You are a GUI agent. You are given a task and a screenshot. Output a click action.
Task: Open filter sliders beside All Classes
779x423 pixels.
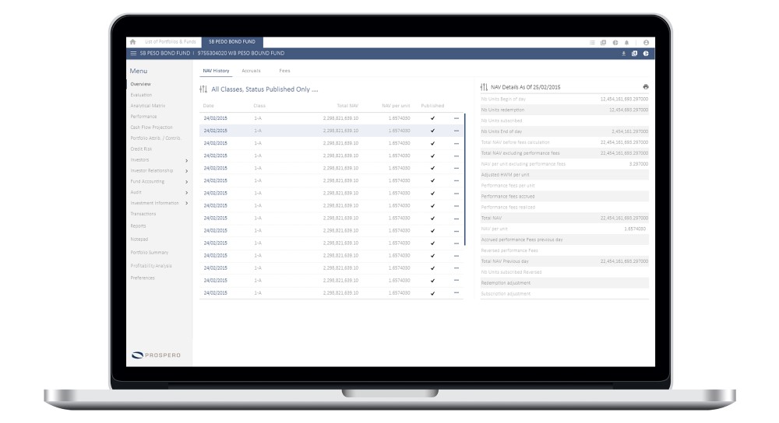pyautogui.click(x=203, y=89)
